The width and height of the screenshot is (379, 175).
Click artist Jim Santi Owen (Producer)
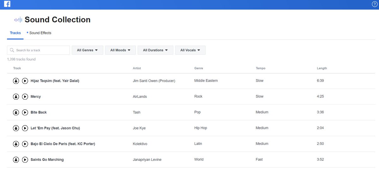[x=154, y=81]
